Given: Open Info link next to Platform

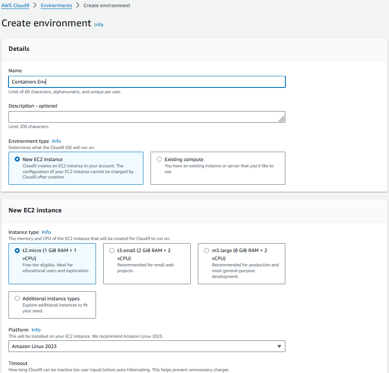Looking at the screenshot, I should (36, 330).
